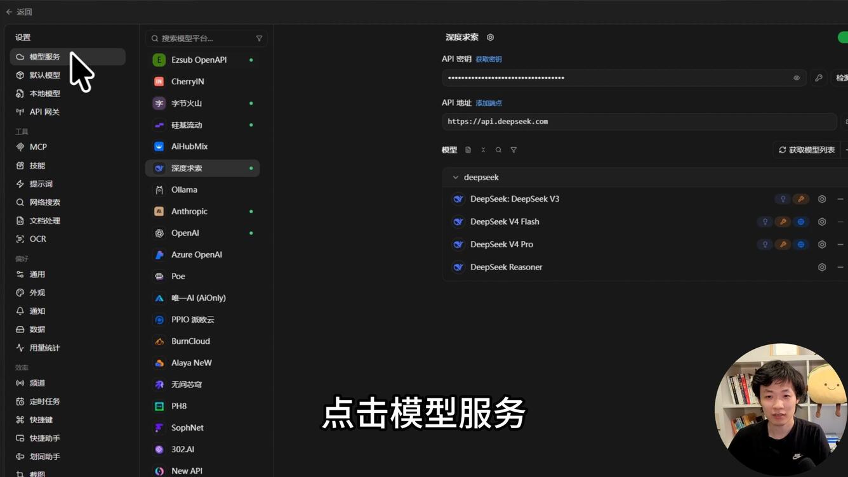Select AiHubMix provider
Viewport: 848px width, 477px height.
202,147
